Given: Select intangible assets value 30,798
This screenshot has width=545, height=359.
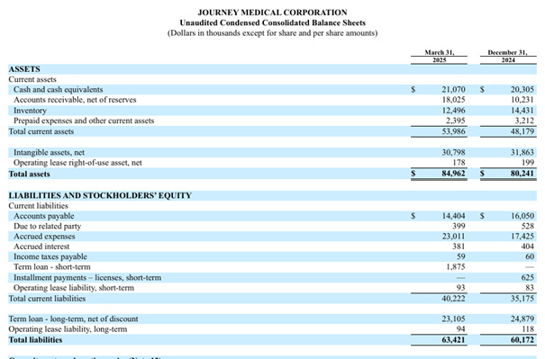Looking at the screenshot, I should [x=453, y=152].
